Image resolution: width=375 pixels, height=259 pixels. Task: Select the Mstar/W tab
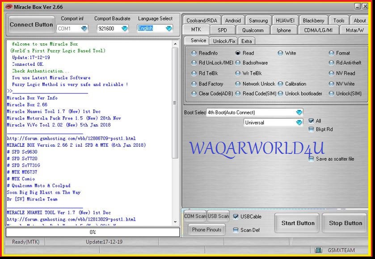(x=354, y=30)
